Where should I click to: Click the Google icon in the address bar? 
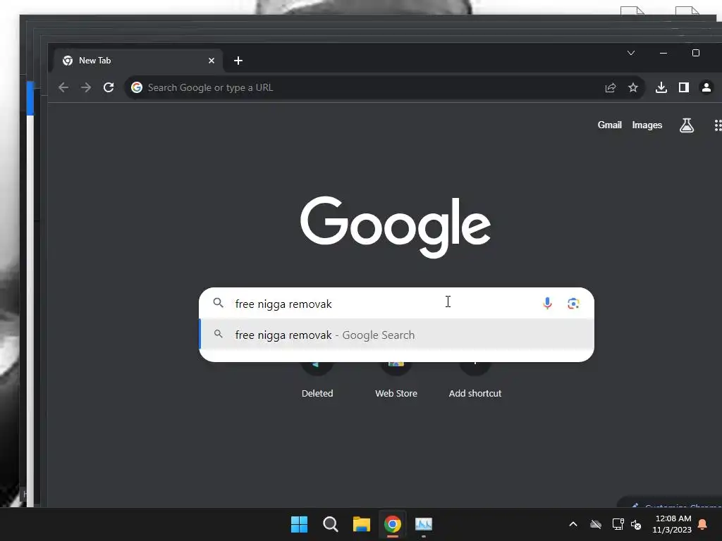[137, 87]
